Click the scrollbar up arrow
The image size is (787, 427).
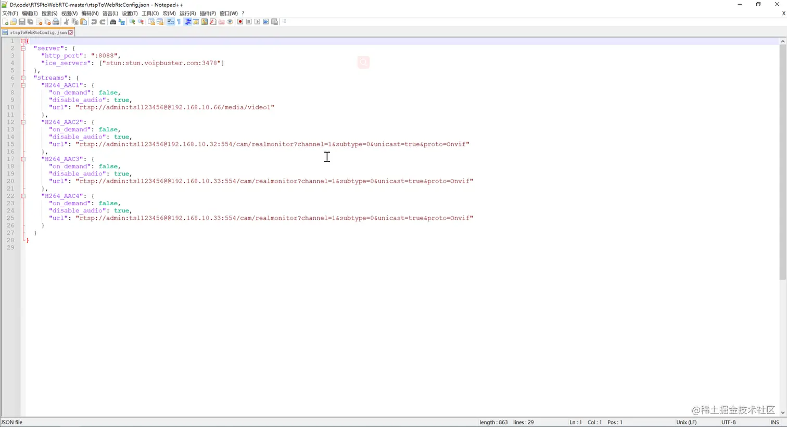coord(782,41)
